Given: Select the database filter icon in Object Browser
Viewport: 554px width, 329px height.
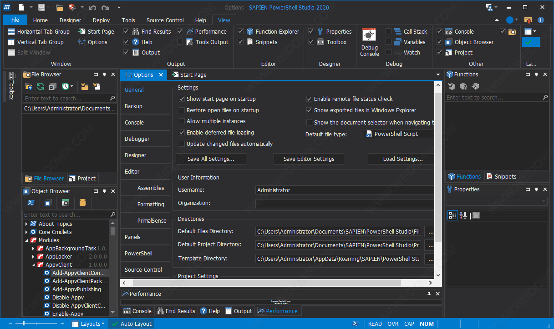Looking at the screenshot, I should pos(83,203).
